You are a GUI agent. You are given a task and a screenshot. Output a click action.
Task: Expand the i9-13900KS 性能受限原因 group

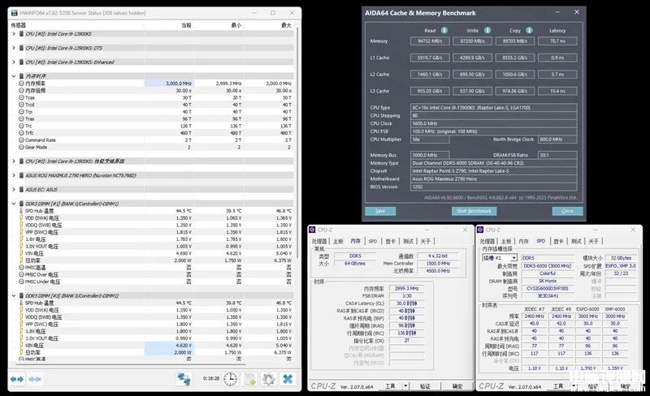(x=14, y=161)
